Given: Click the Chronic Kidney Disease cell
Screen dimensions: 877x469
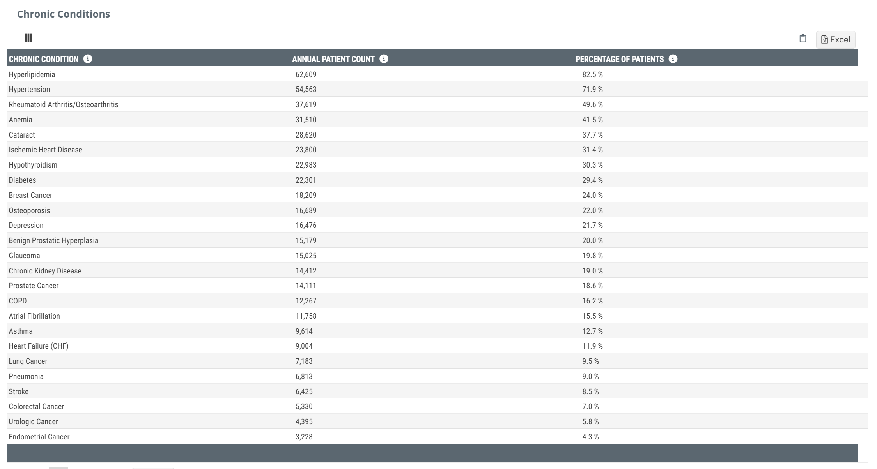Looking at the screenshot, I should click(45, 271).
